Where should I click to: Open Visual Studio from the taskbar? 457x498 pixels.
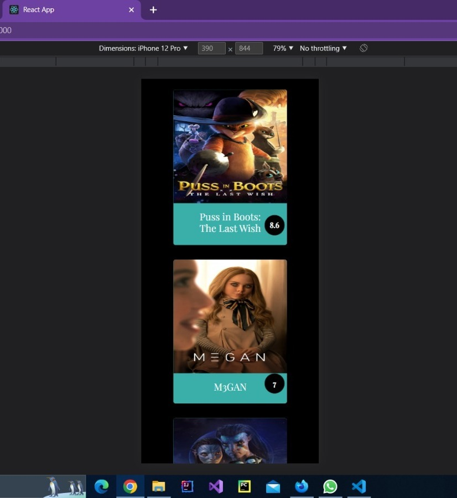[216, 486]
